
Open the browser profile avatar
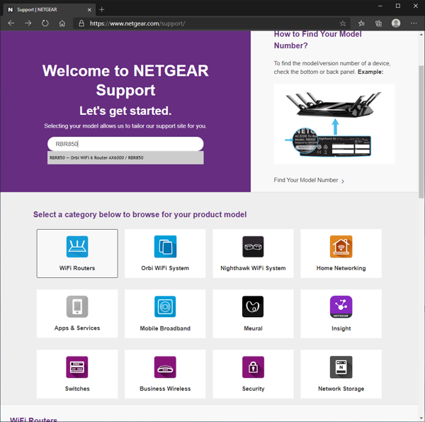pyautogui.click(x=396, y=23)
